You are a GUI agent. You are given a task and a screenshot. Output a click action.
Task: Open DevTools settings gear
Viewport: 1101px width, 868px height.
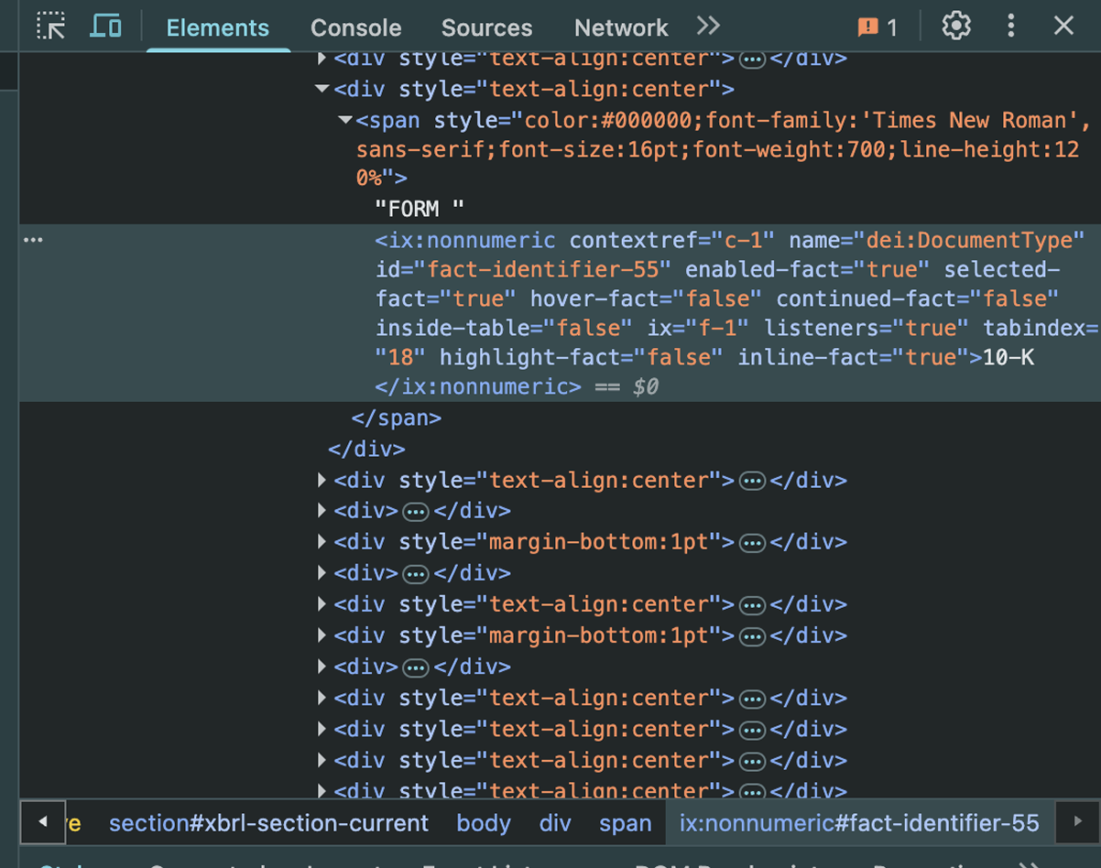[x=955, y=26]
